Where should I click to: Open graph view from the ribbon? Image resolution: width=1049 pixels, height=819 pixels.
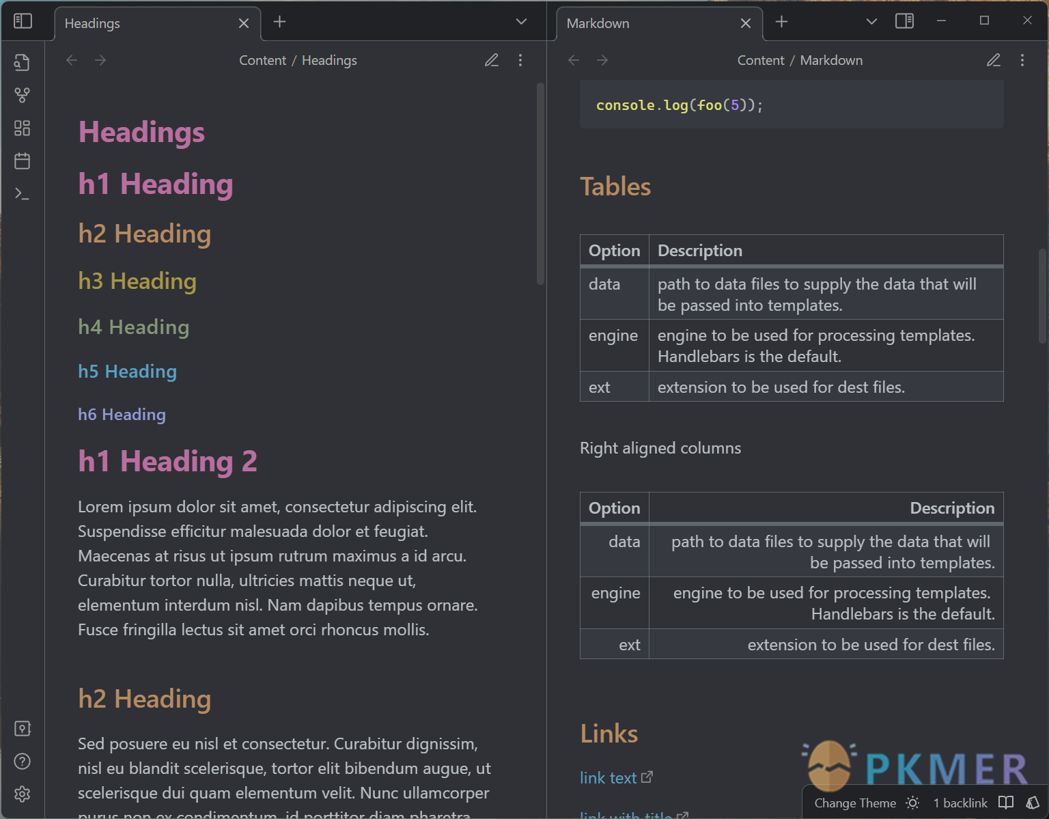22,96
